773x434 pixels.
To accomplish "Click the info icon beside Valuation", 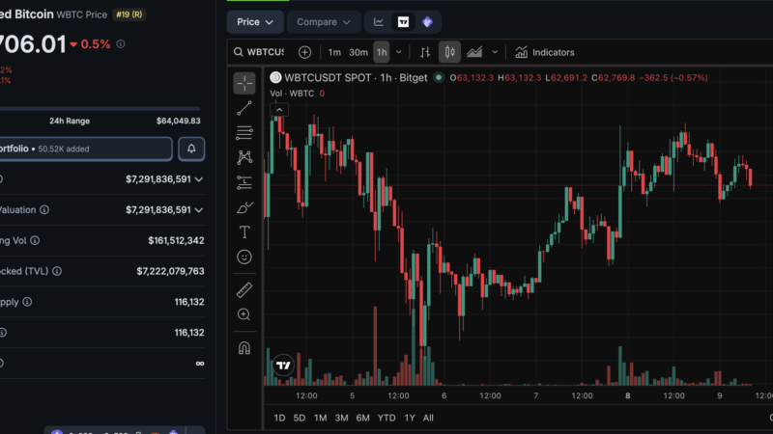I will click(44, 210).
